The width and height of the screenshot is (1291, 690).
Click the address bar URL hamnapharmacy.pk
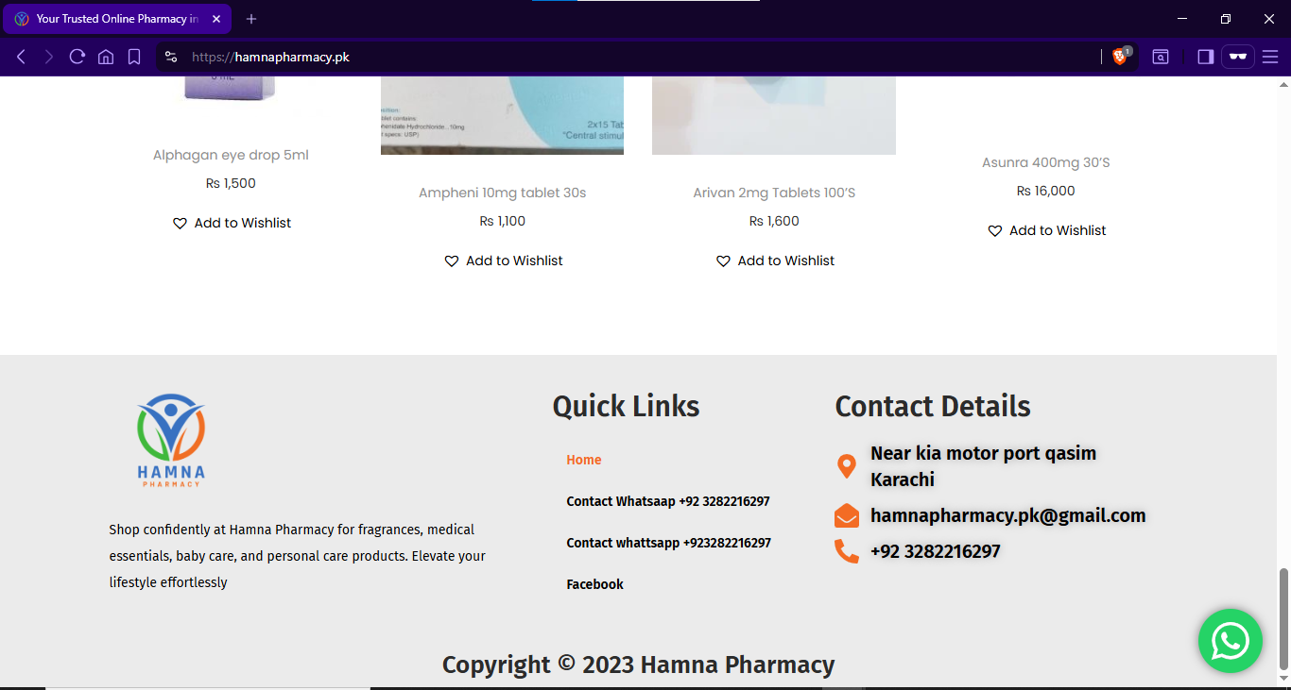270,57
